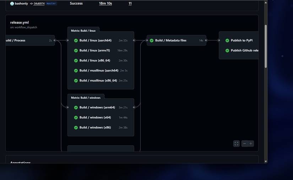Click the scrollbar down arrow
Viewport: 293px width, 180px height.
pyautogui.click(x=266, y=162)
